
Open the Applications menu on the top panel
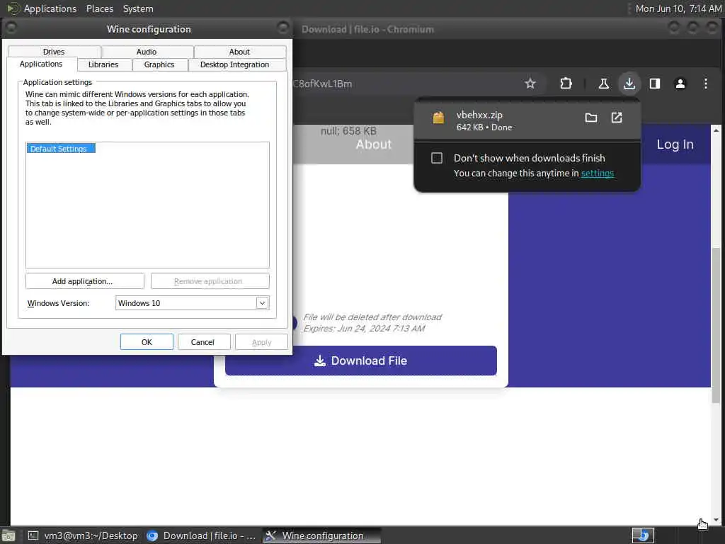[50, 8]
